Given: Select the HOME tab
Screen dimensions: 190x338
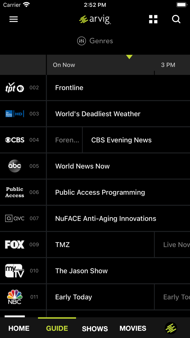Looking at the screenshot, I should point(19,328).
